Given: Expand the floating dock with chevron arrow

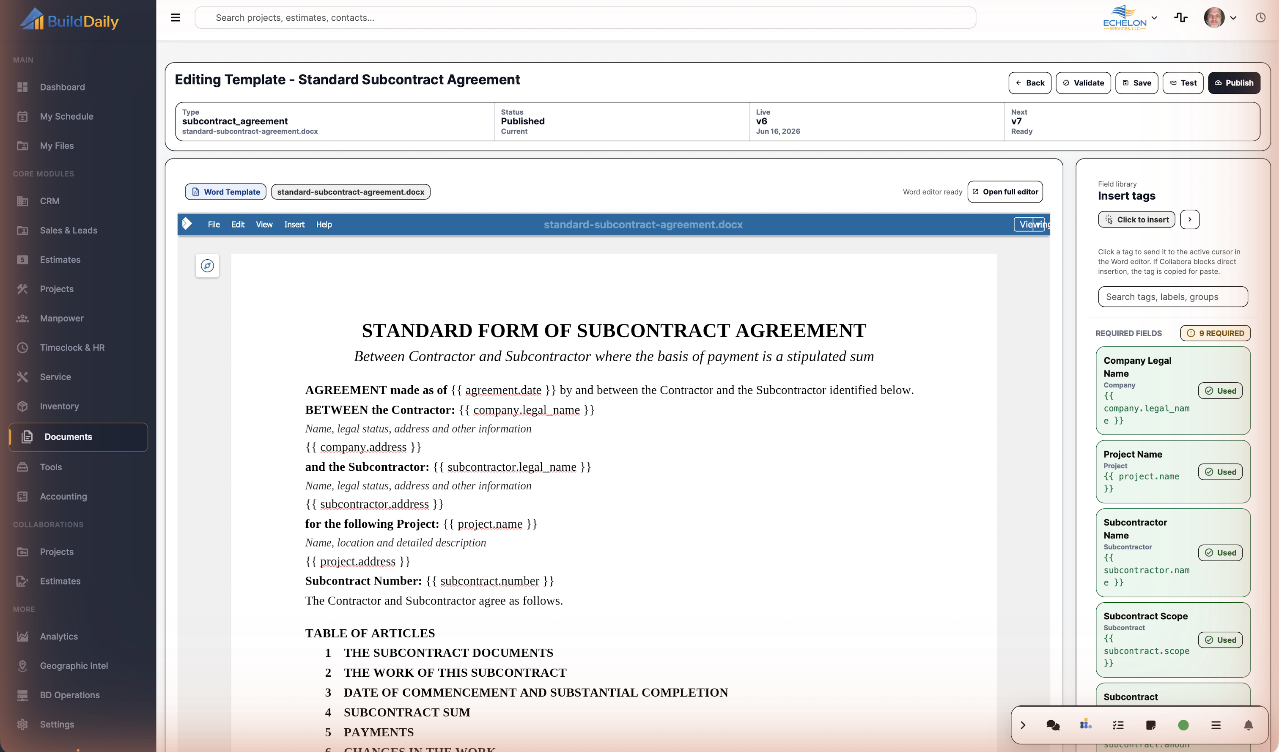Looking at the screenshot, I should [1023, 725].
